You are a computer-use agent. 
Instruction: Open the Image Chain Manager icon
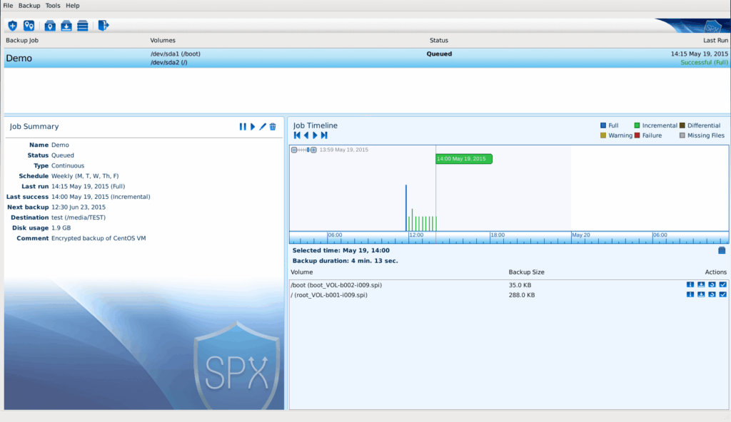(84, 25)
